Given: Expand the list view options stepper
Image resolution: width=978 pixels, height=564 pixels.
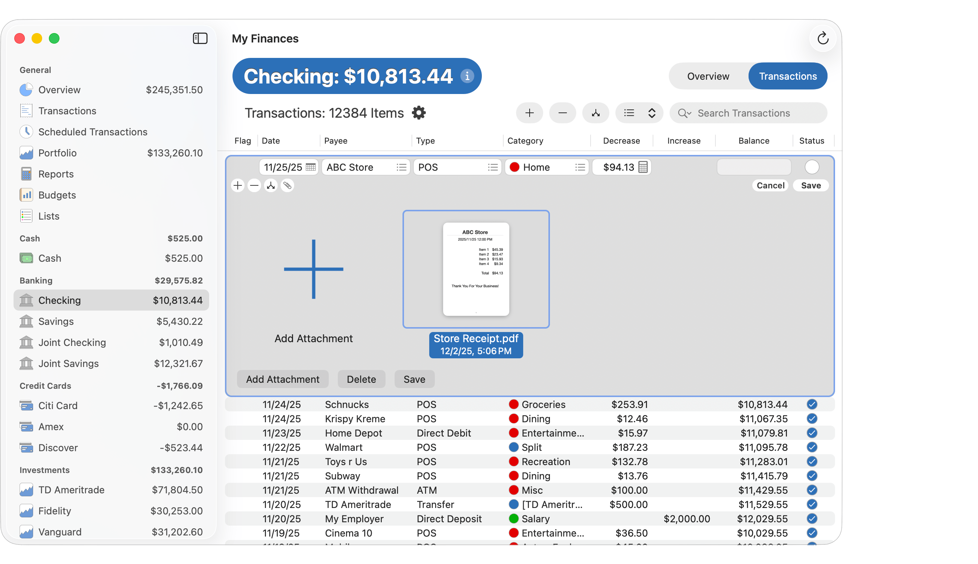Looking at the screenshot, I should click(x=652, y=113).
